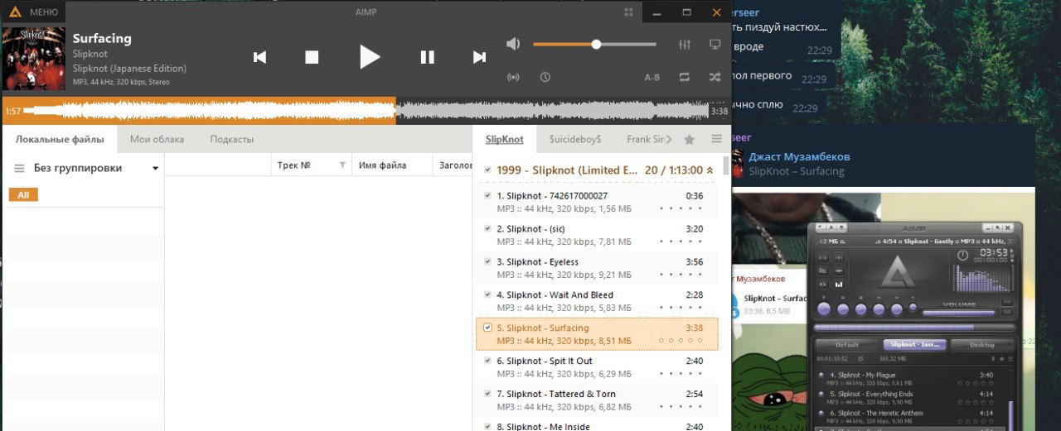Toggle repeat mode icon
The image size is (1061, 431).
[684, 77]
